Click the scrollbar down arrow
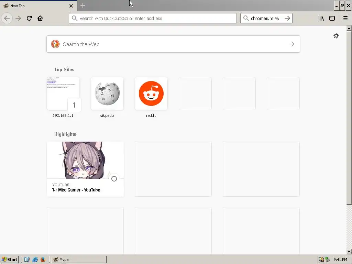Image resolution: width=352 pixels, height=264 pixels. tap(349, 252)
